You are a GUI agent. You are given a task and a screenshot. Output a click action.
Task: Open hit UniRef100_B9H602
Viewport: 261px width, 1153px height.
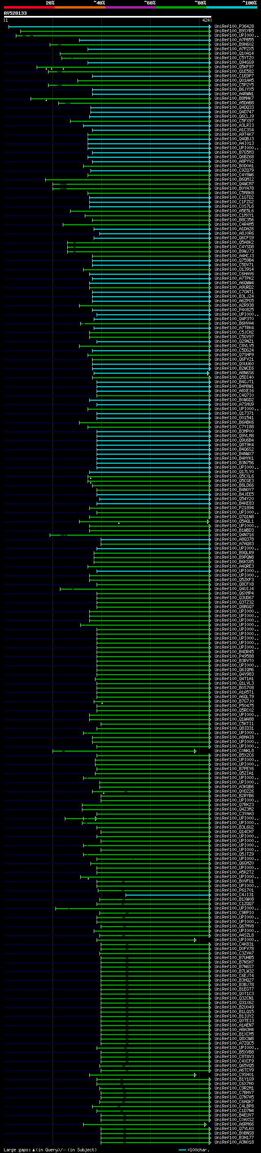pyautogui.click(x=234, y=45)
